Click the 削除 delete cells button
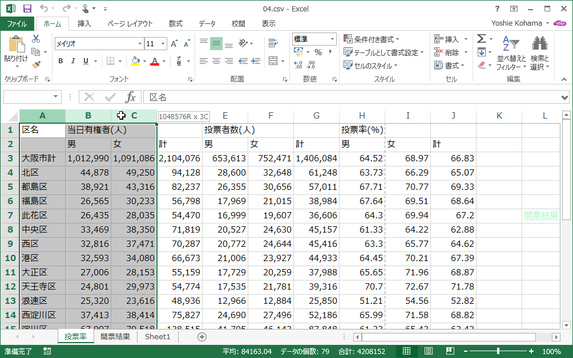 click(x=446, y=52)
